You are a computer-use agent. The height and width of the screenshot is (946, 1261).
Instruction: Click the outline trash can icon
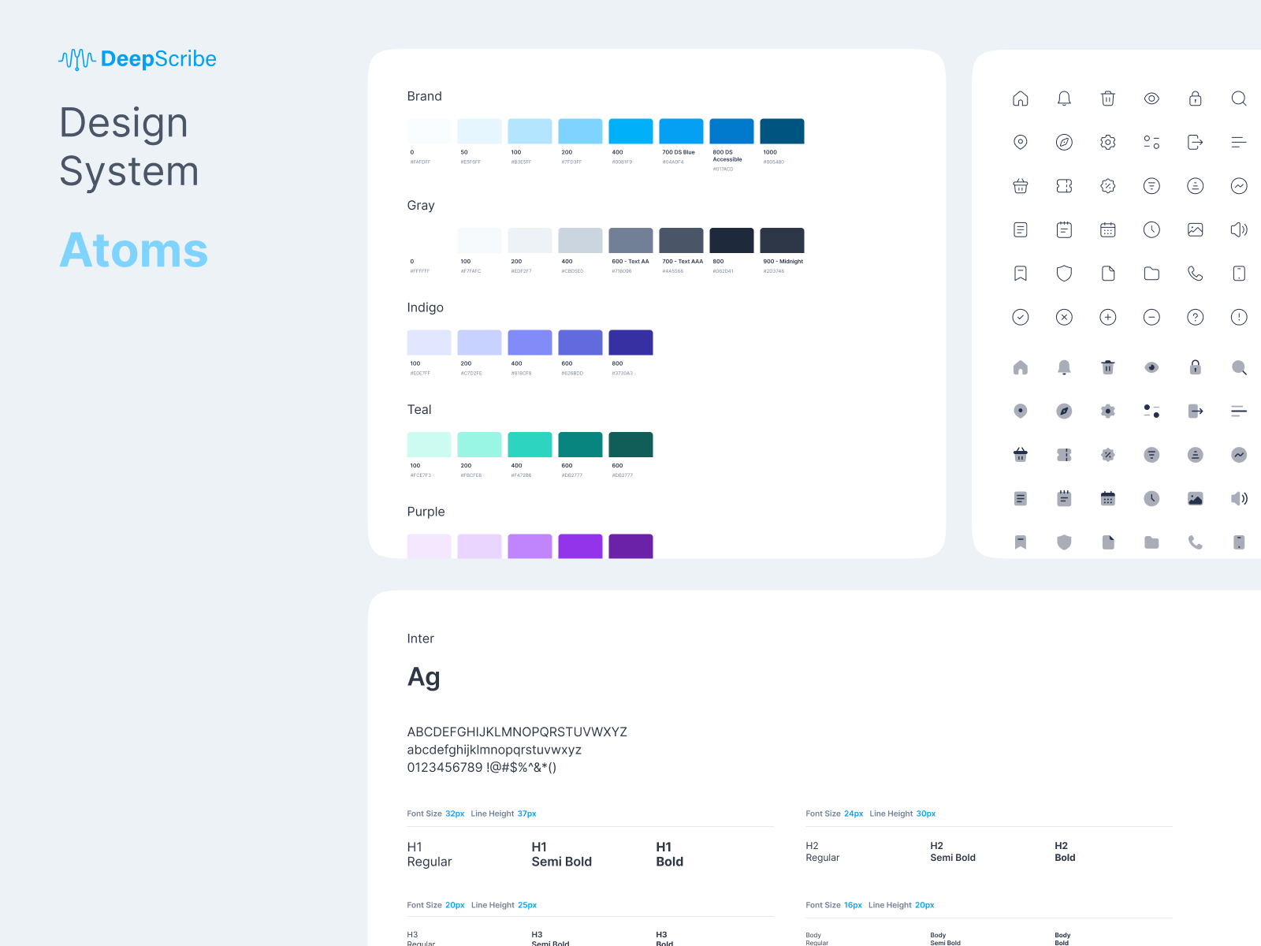1108,99
